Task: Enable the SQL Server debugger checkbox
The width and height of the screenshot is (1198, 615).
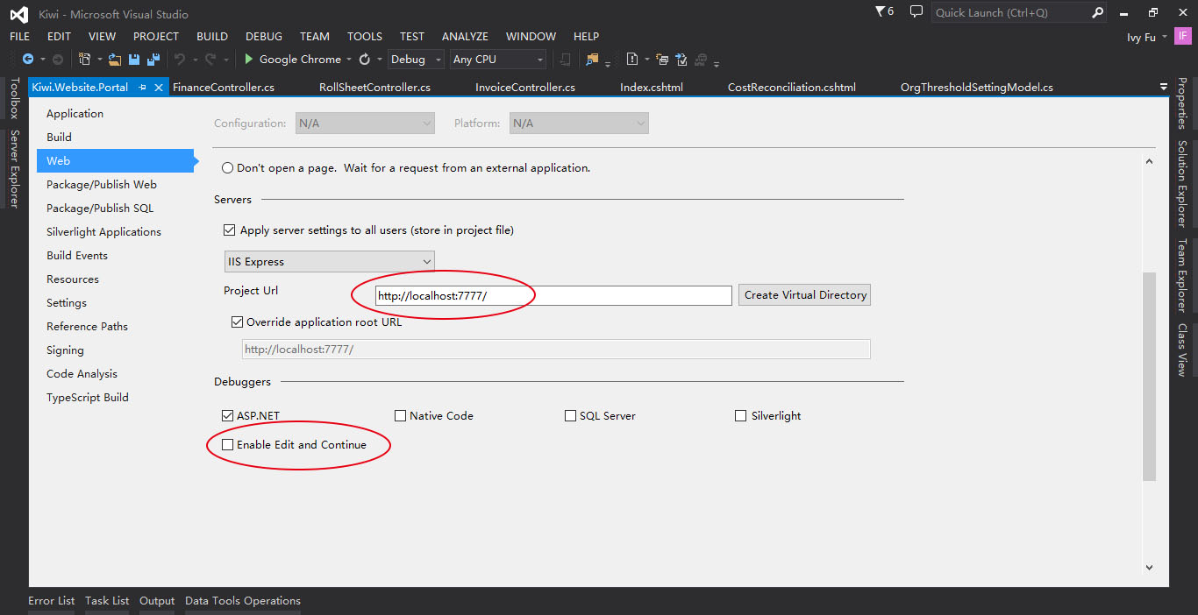Action: pos(570,416)
